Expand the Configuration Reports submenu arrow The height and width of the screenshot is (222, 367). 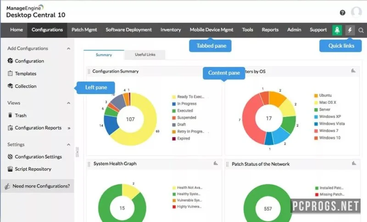69,128
